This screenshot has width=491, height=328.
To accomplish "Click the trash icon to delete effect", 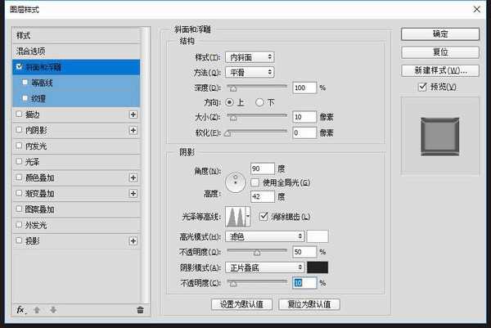I will click(x=140, y=309).
